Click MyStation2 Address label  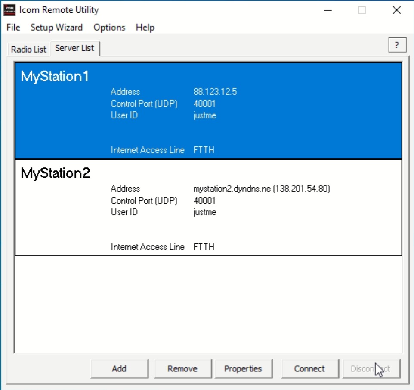point(125,189)
